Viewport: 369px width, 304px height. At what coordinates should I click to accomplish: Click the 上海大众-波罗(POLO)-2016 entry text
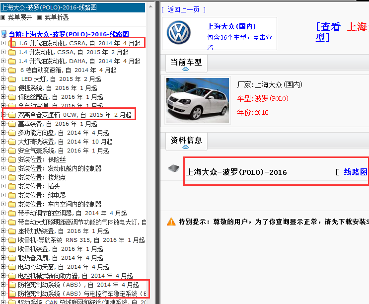pos(236,172)
